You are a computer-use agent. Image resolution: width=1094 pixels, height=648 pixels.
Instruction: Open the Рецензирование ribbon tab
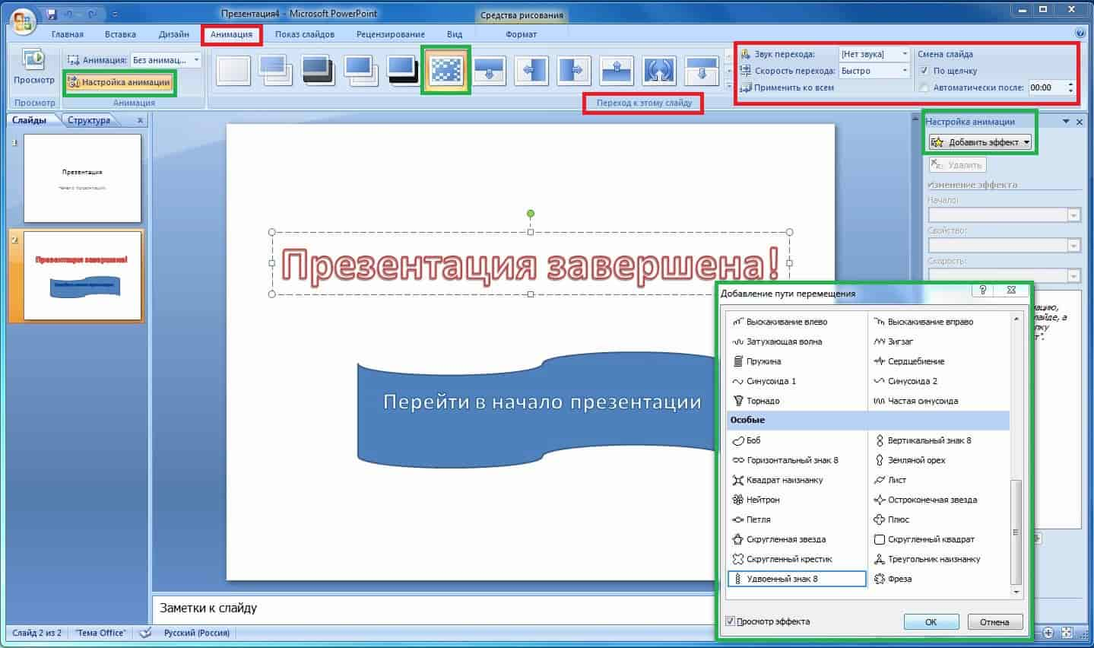click(391, 34)
